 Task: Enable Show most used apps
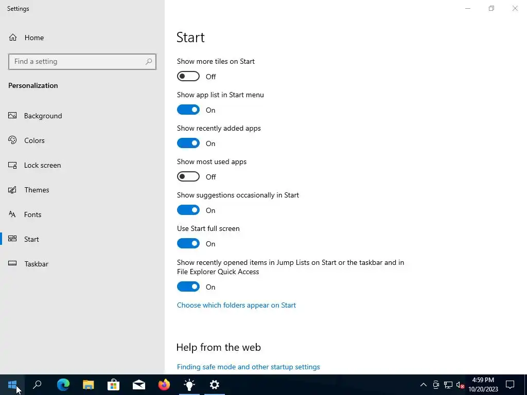point(188,177)
